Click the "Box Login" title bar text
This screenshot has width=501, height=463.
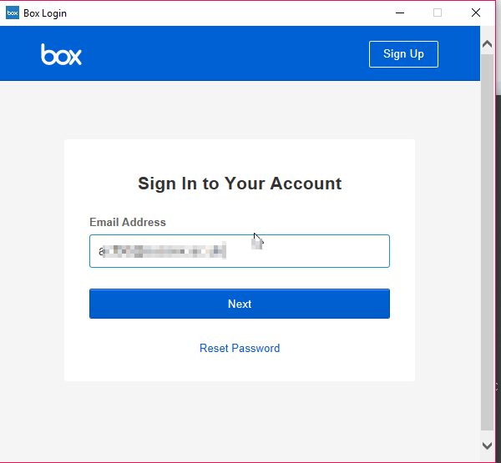[45, 13]
